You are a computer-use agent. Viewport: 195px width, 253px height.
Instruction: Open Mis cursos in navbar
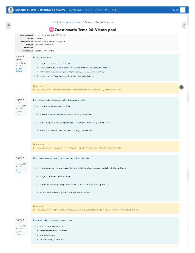(x=99, y=10)
